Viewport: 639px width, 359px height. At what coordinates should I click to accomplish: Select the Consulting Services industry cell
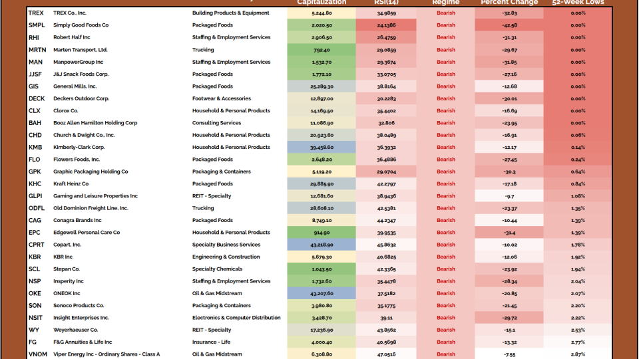[217, 123]
